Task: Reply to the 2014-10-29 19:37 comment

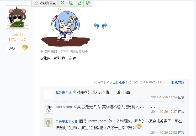Action: [181, 112]
